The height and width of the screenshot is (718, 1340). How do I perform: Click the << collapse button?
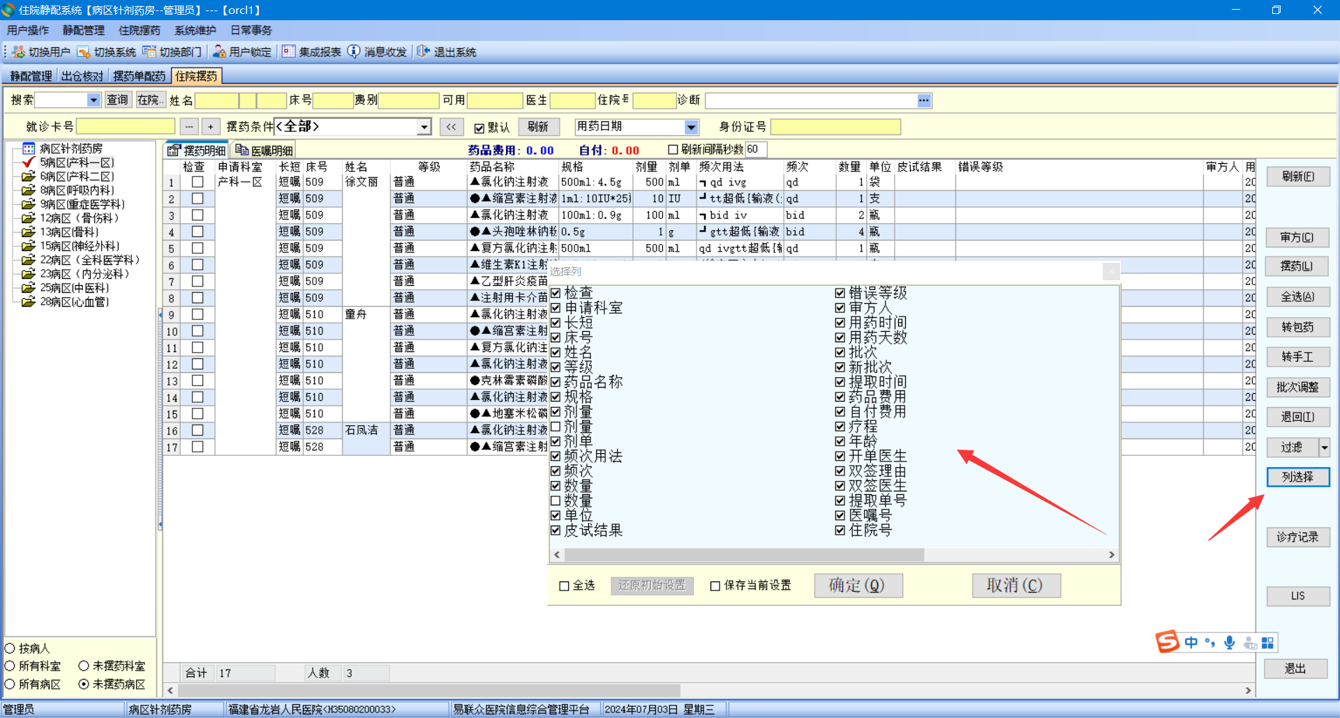[x=452, y=127]
